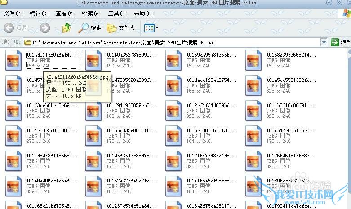The width and height of the screenshot is (351, 209).
Task: Select JPEG icon of t0125bd54f1bbc82 file
Action: [x=253, y=161]
